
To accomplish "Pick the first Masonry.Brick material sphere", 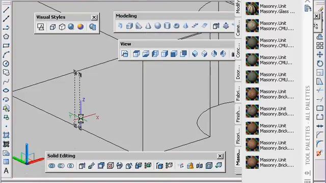I will [x=252, y=94].
